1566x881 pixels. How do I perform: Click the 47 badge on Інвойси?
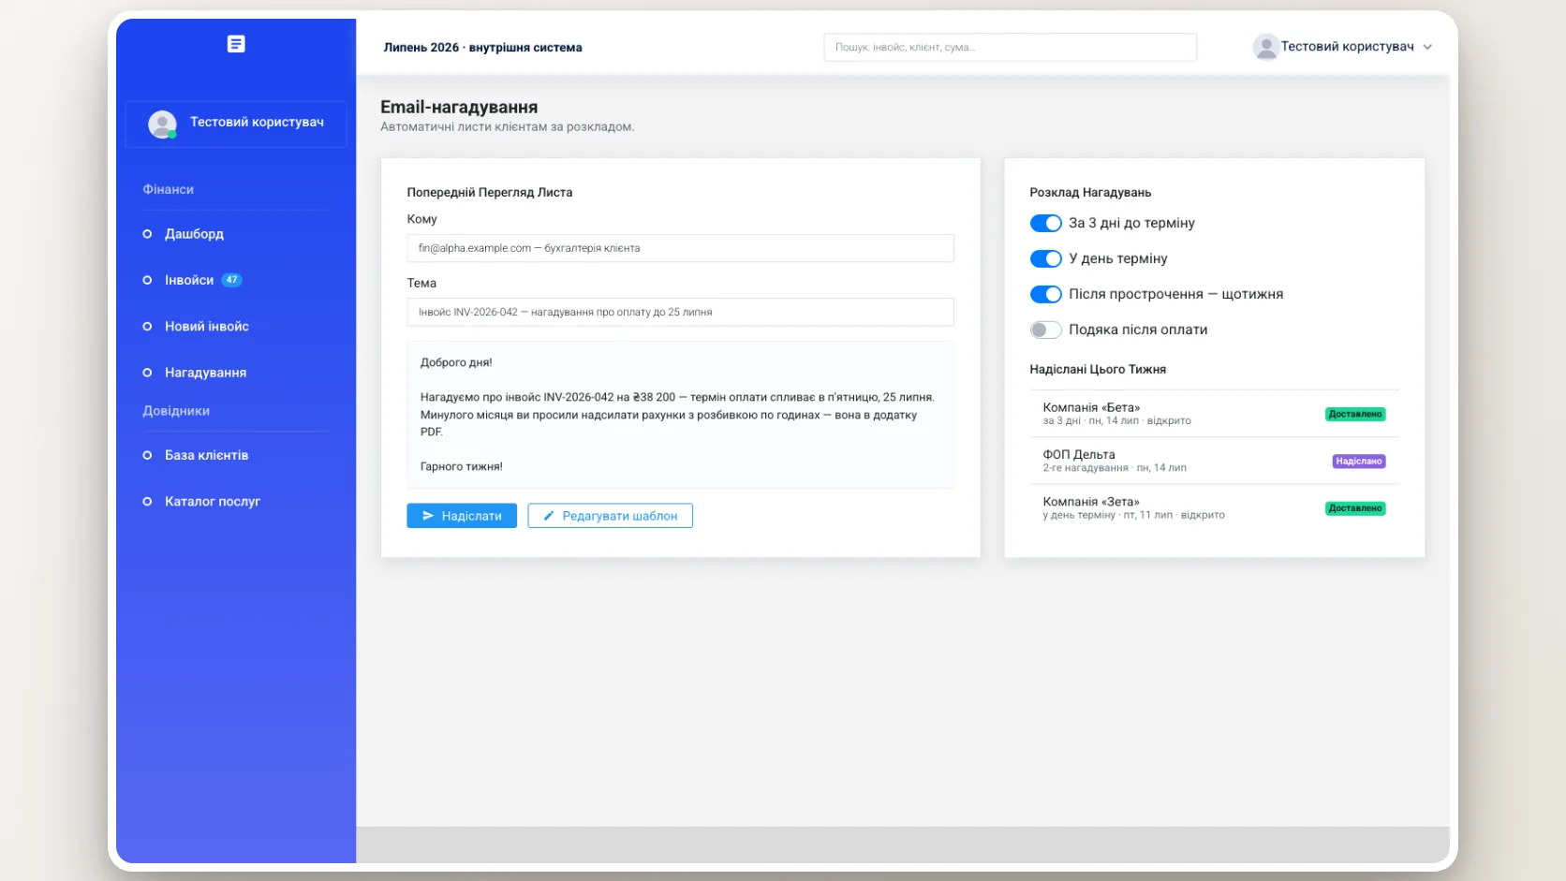point(231,280)
